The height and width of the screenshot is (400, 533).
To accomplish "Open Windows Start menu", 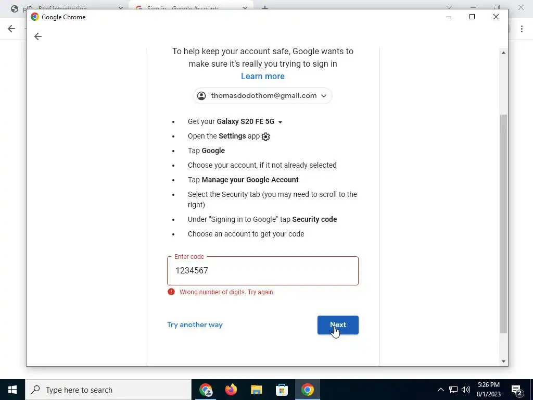I will coord(12,390).
